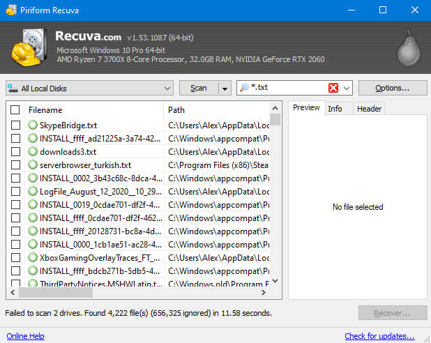This screenshot has height=343, width=431.
Task: Click green status circle of INSTALL_0000_1cb1ae51 row
Action: click(x=33, y=244)
